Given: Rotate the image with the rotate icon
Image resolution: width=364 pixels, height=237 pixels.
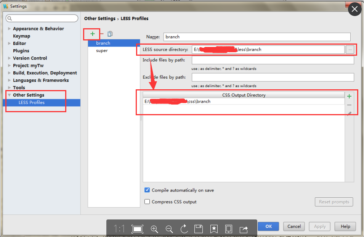Looking at the screenshot, I should [184, 229].
